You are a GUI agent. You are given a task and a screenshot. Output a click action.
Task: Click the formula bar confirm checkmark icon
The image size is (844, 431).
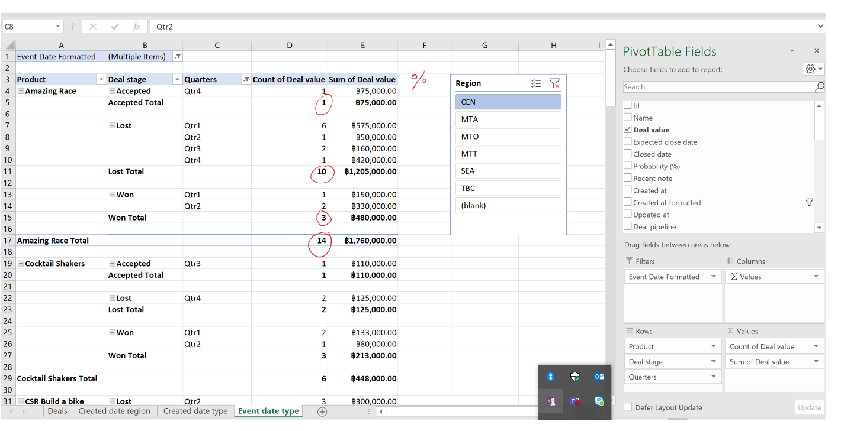[115, 27]
